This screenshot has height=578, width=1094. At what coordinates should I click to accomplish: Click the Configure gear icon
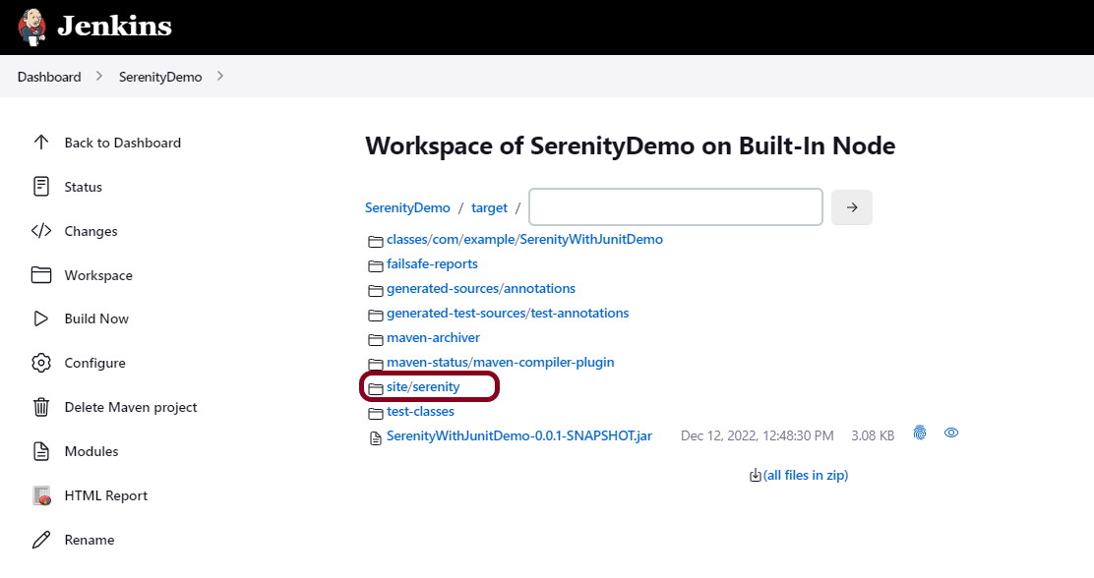(x=41, y=363)
